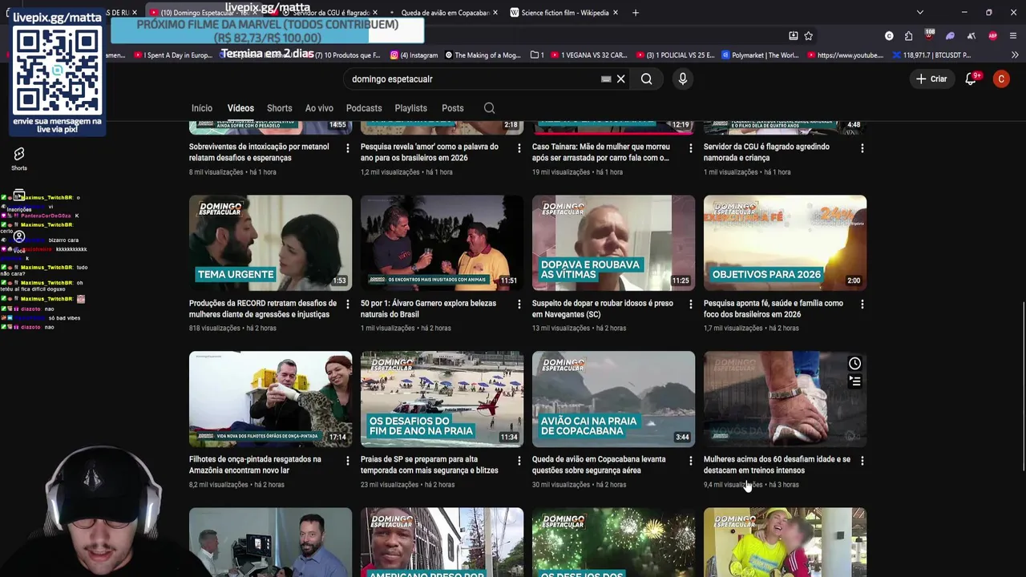Click the Criar button

(931, 79)
